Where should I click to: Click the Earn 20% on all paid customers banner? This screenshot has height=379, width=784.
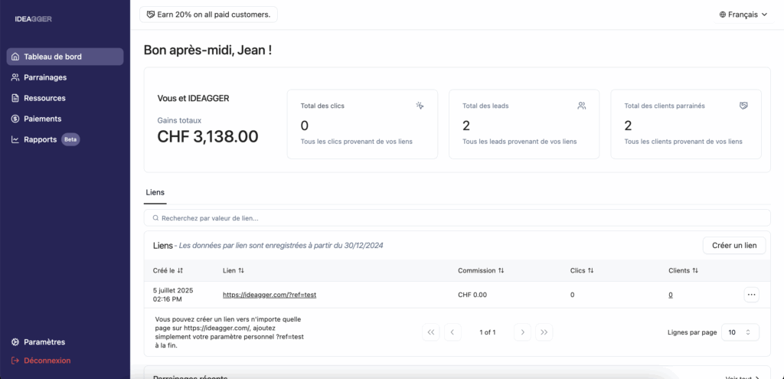tap(208, 15)
